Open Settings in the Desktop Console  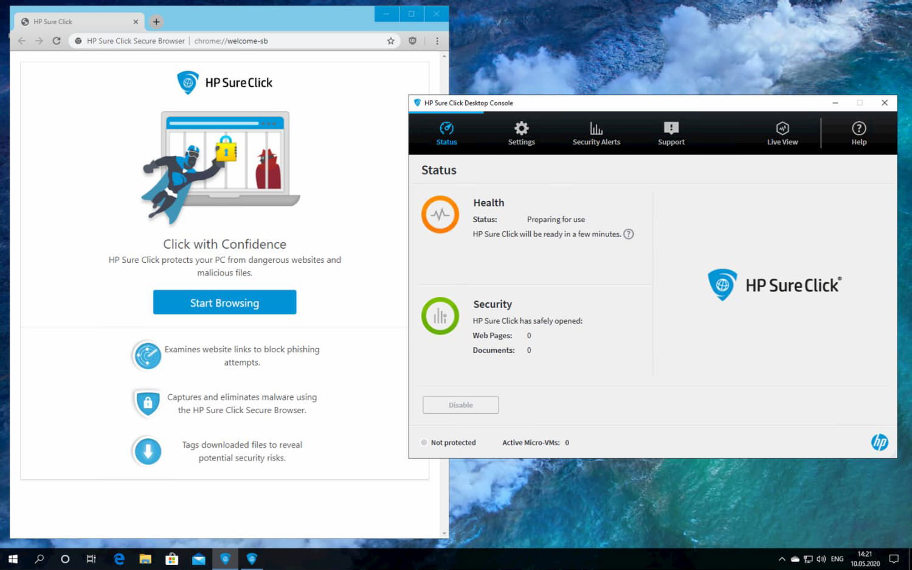coord(521,133)
